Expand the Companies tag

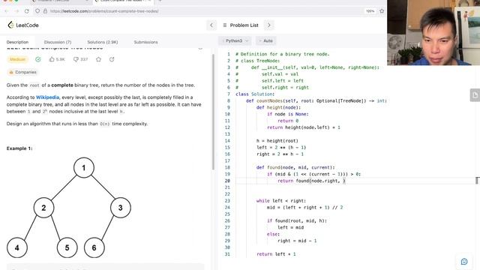(x=22, y=72)
